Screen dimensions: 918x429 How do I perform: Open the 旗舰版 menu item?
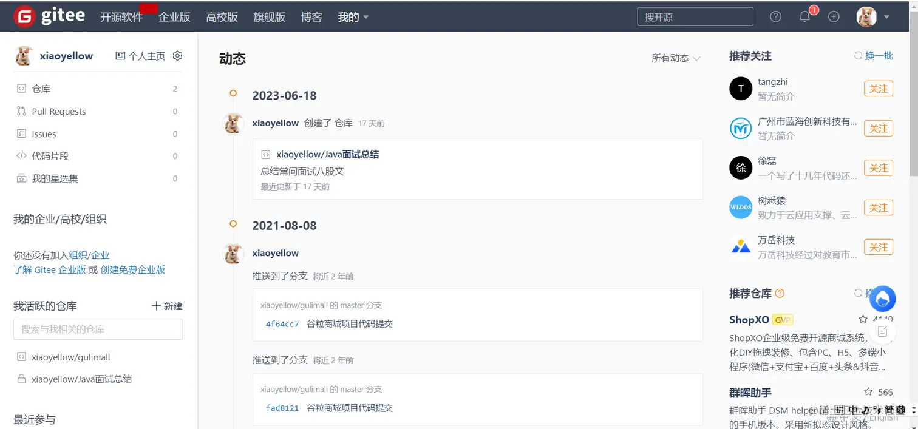click(x=269, y=17)
